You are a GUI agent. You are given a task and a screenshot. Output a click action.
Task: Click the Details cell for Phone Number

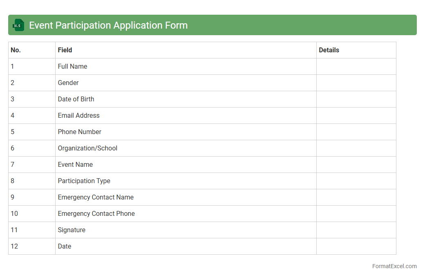coord(356,132)
